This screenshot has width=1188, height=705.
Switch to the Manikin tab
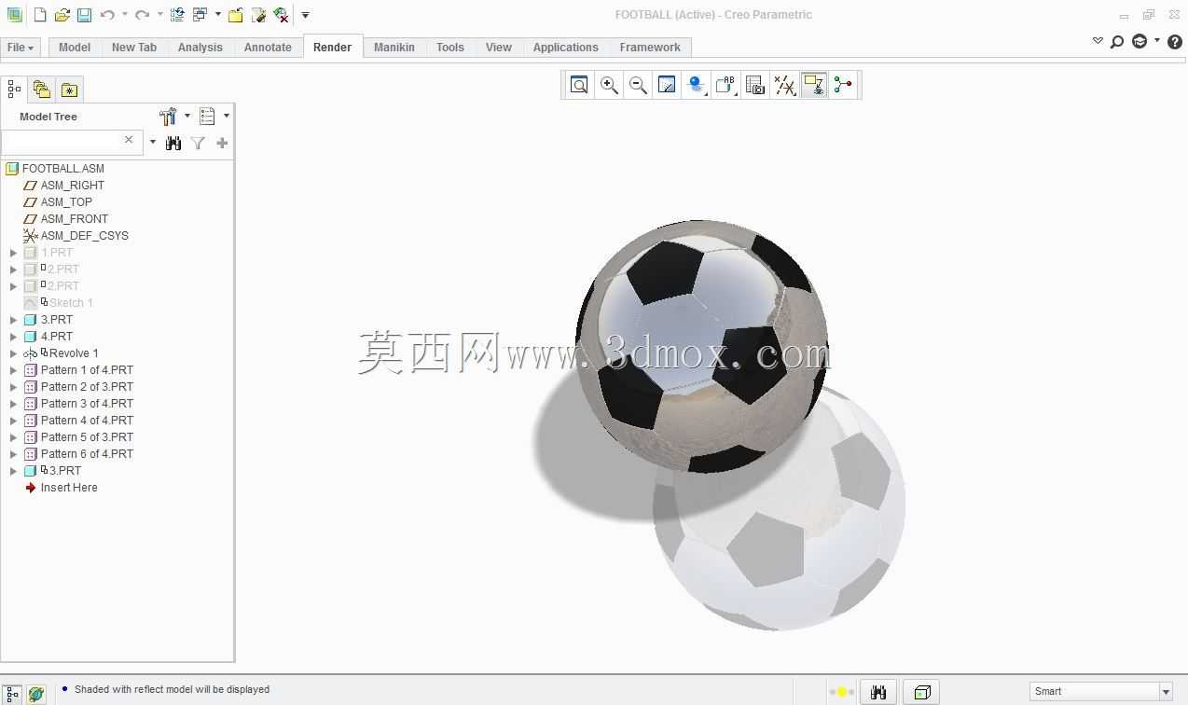[394, 47]
